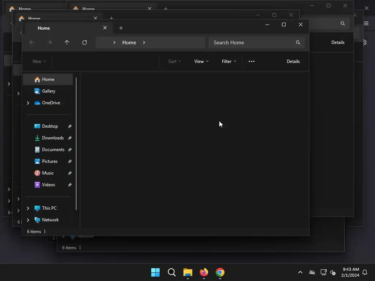Click the pin icon beside Documents

(70, 150)
